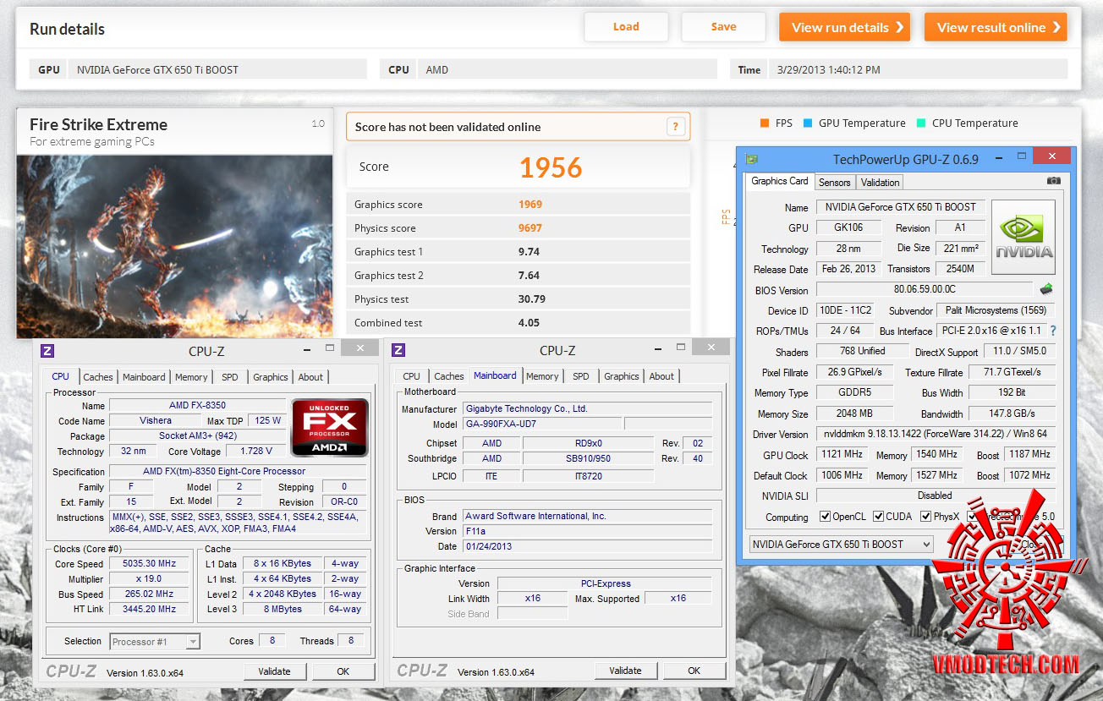Screen dimensions: 1103x701
Task: Click the BIOS date 01/24/2013
Action: point(587,546)
